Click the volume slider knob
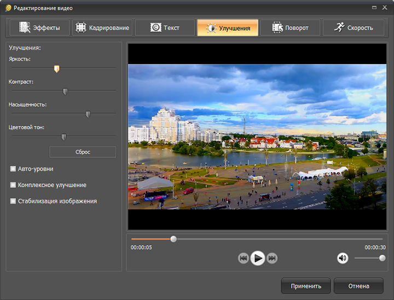The height and width of the screenshot is (300, 394). (x=382, y=258)
